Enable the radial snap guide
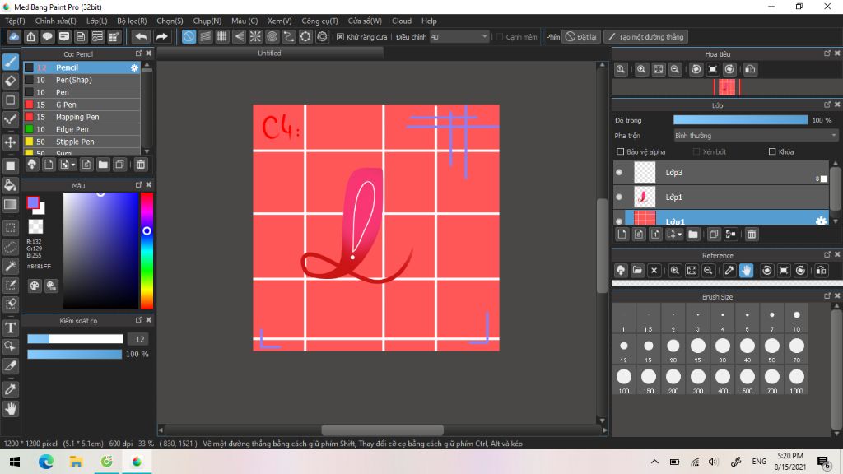Screen dimensions: 843x474 (x=255, y=36)
